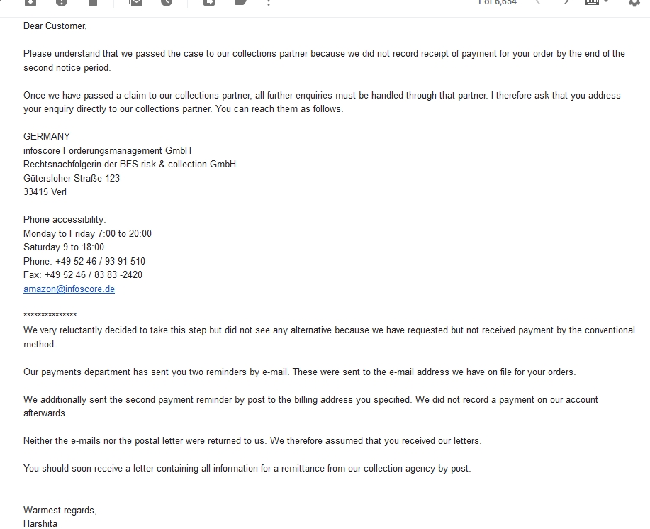
Task: Archive this email conversation
Action: pos(30,2)
